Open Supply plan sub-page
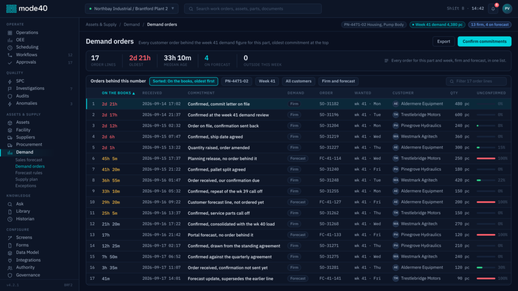 [26, 179]
